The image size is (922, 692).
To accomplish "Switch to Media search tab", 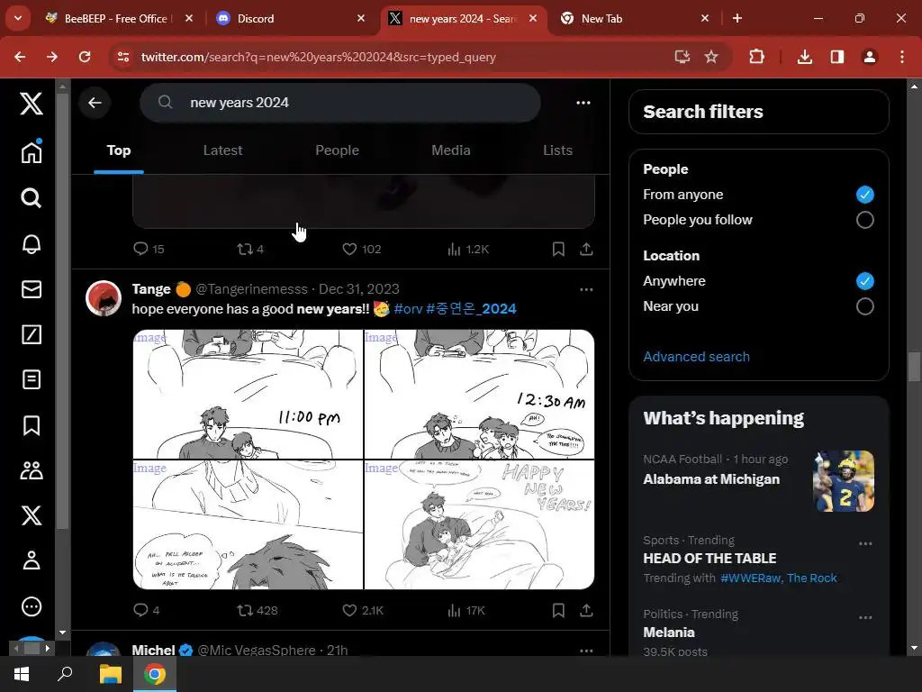I will tap(451, 150).
